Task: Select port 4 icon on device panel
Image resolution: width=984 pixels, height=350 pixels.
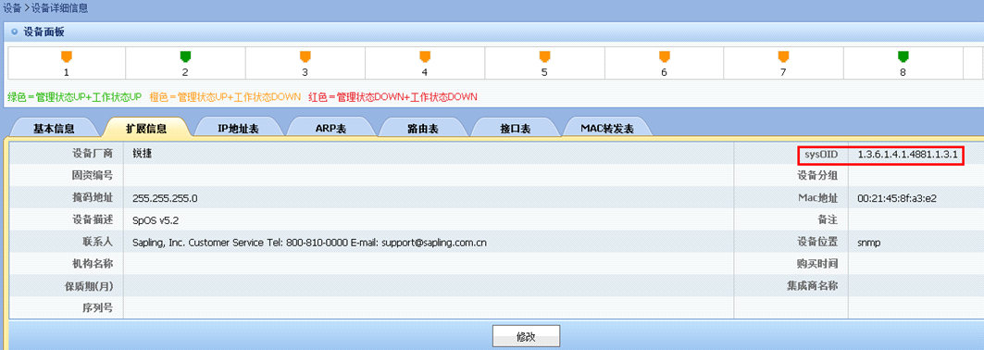Action: coord(425,57)
